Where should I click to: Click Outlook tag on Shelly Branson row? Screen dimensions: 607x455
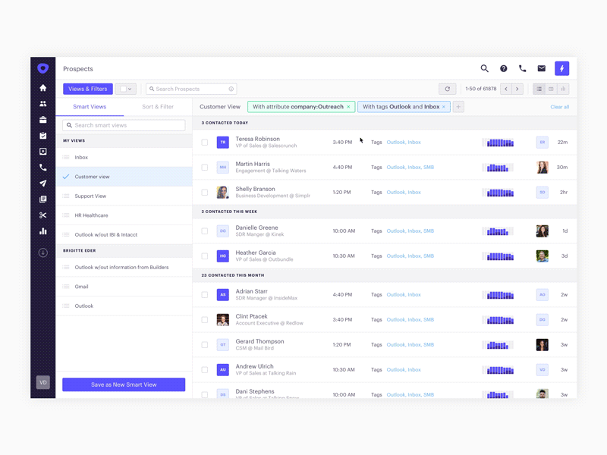395,193
